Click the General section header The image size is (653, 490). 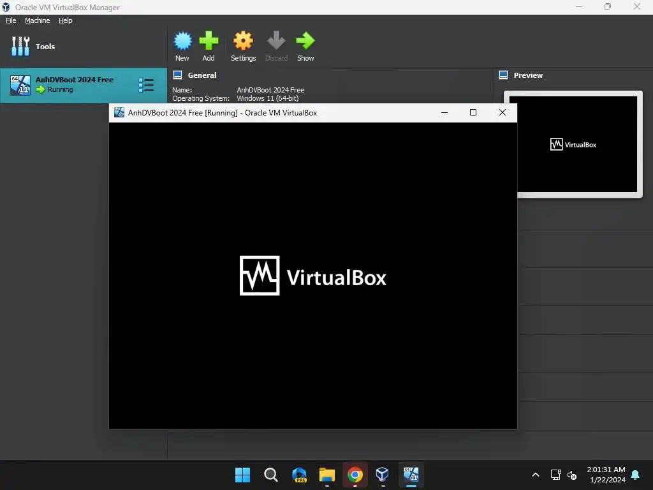click(x=202, y=75)
